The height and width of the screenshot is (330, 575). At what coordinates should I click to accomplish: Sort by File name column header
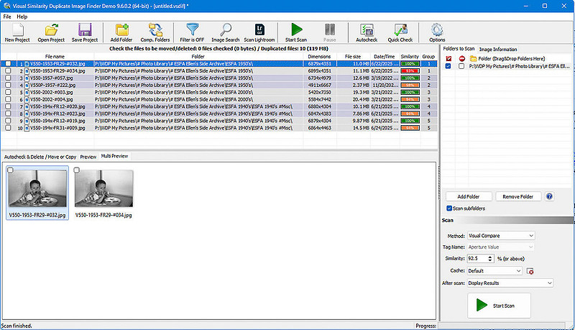click(55, 57)
